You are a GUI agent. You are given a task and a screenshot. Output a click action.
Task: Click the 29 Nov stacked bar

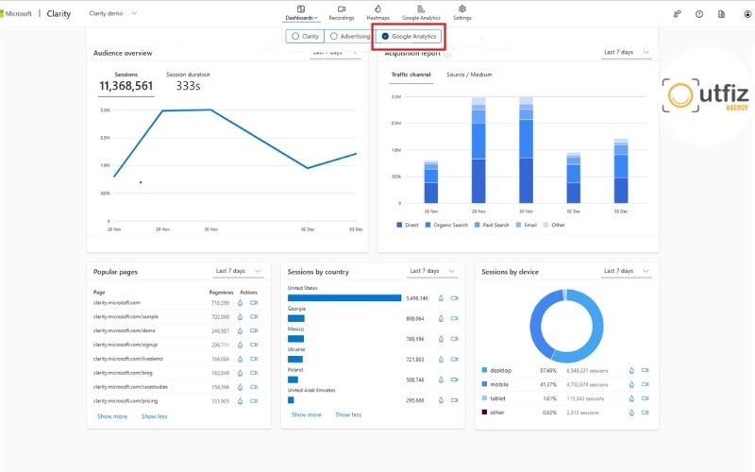coord(478,150)
